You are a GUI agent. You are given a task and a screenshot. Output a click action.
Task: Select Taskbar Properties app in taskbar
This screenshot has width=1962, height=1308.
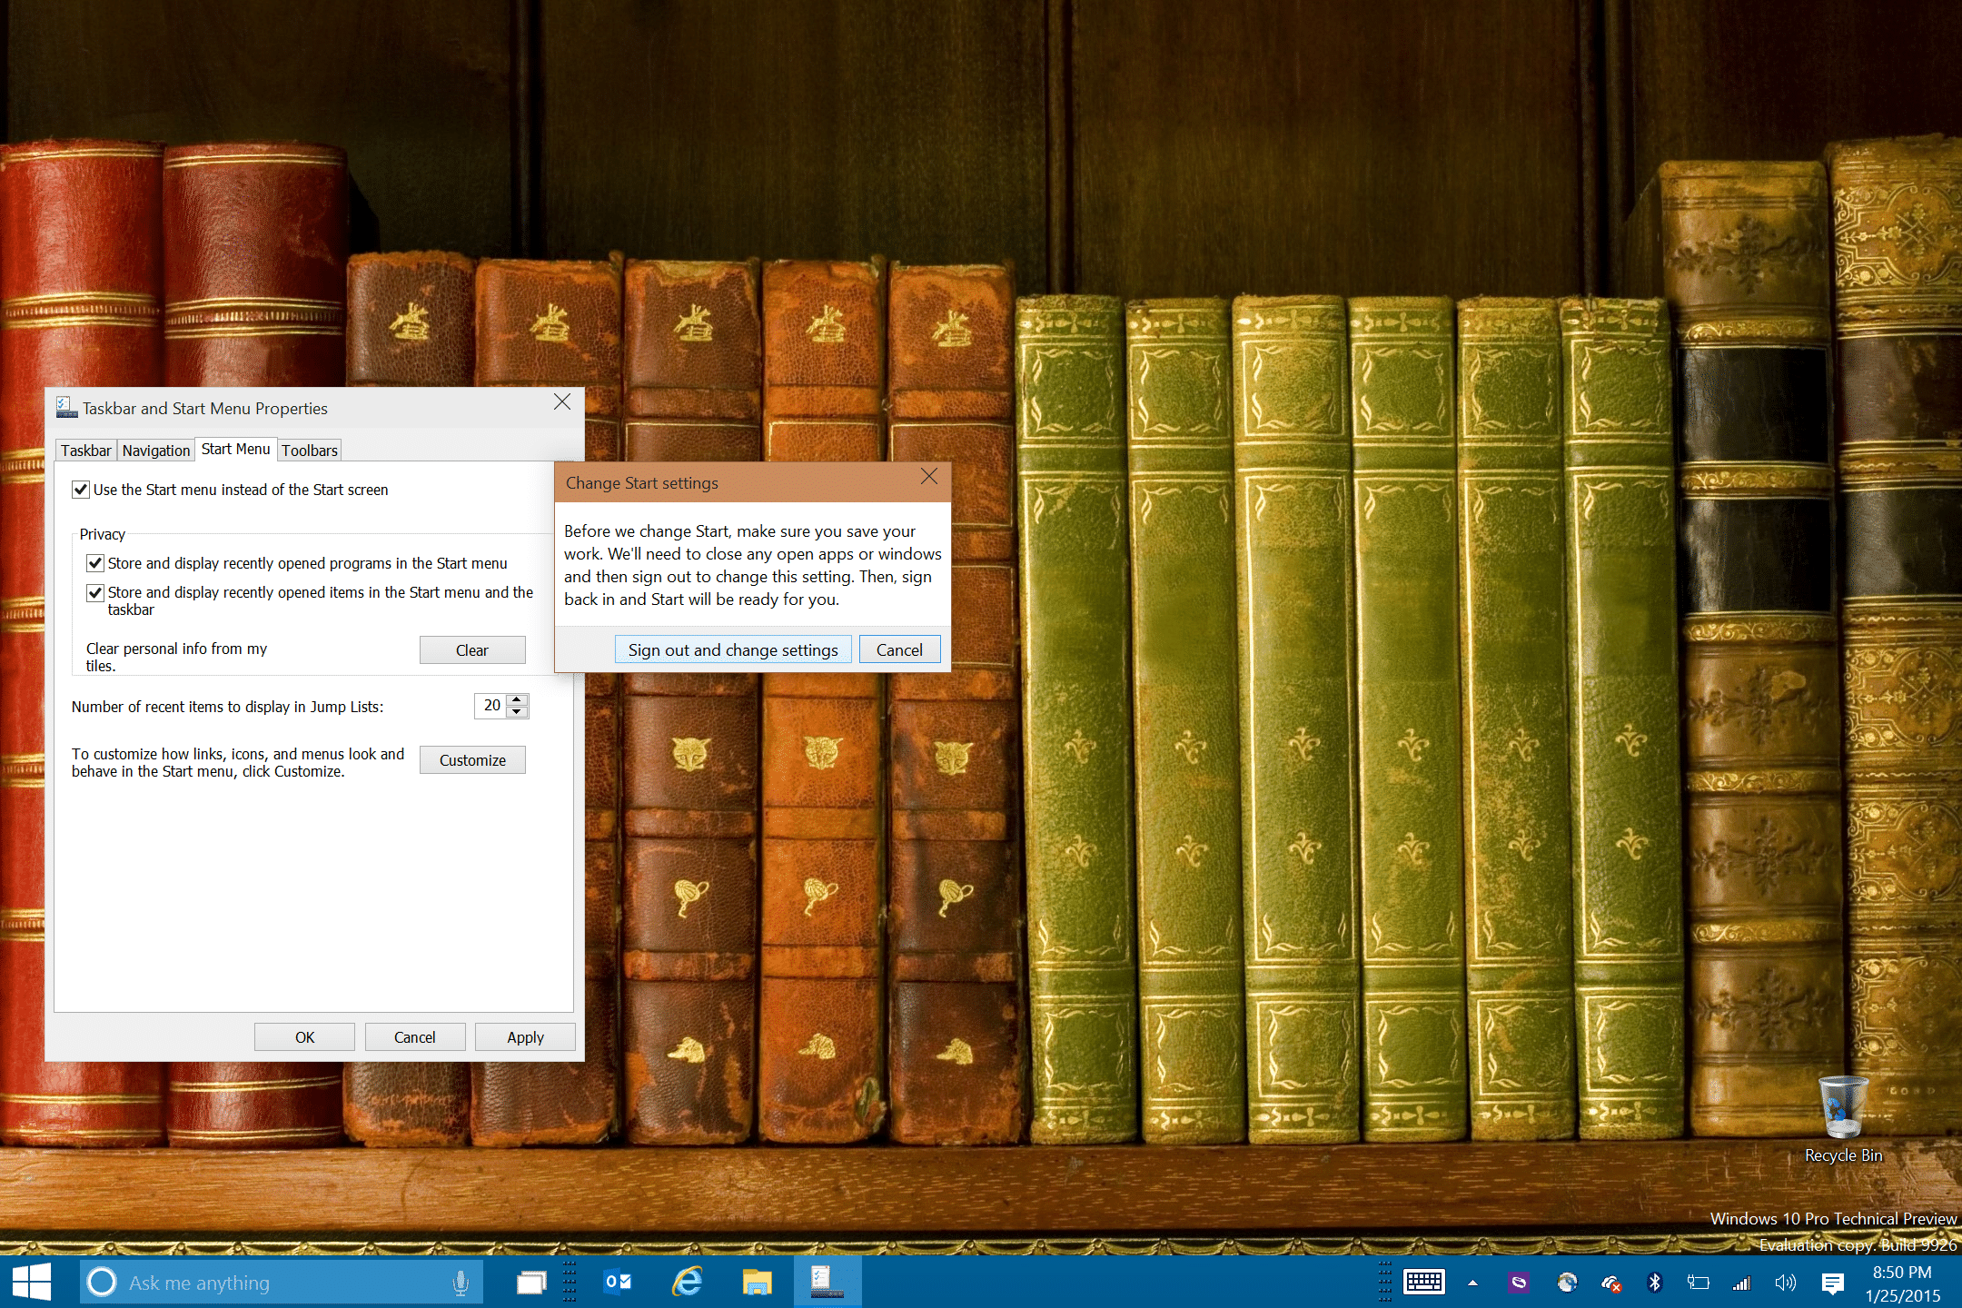pos(827,1283)
